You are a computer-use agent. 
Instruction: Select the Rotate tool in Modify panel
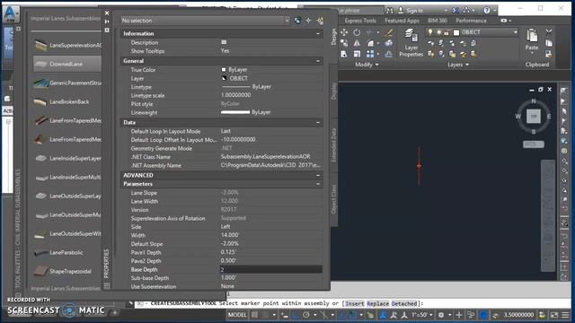[357, 32]
